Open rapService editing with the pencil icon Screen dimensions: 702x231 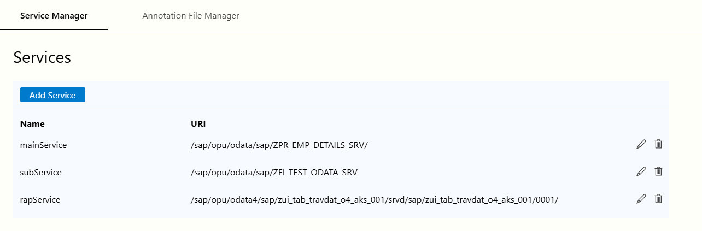tap(641, 199)
